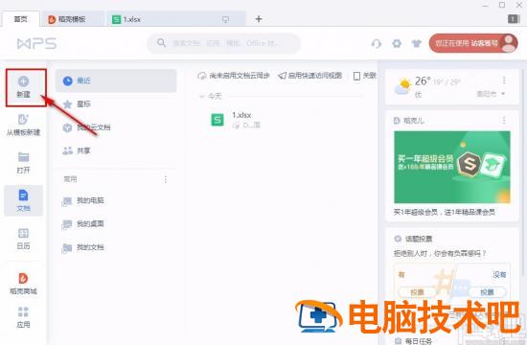Click the 话题投票 heading

pos(419,239)
